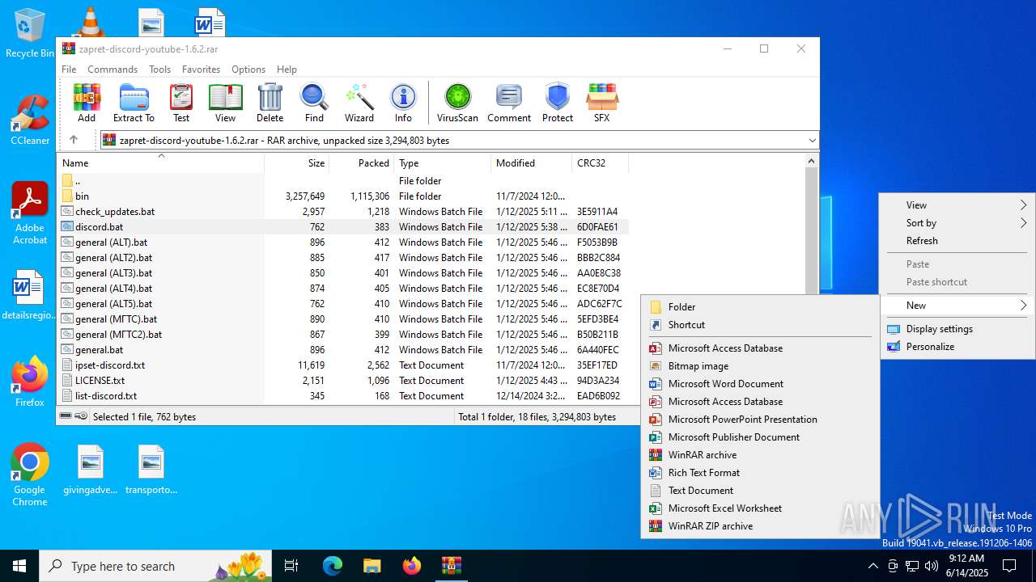Expand the archive path dropdown

[812, 140]
